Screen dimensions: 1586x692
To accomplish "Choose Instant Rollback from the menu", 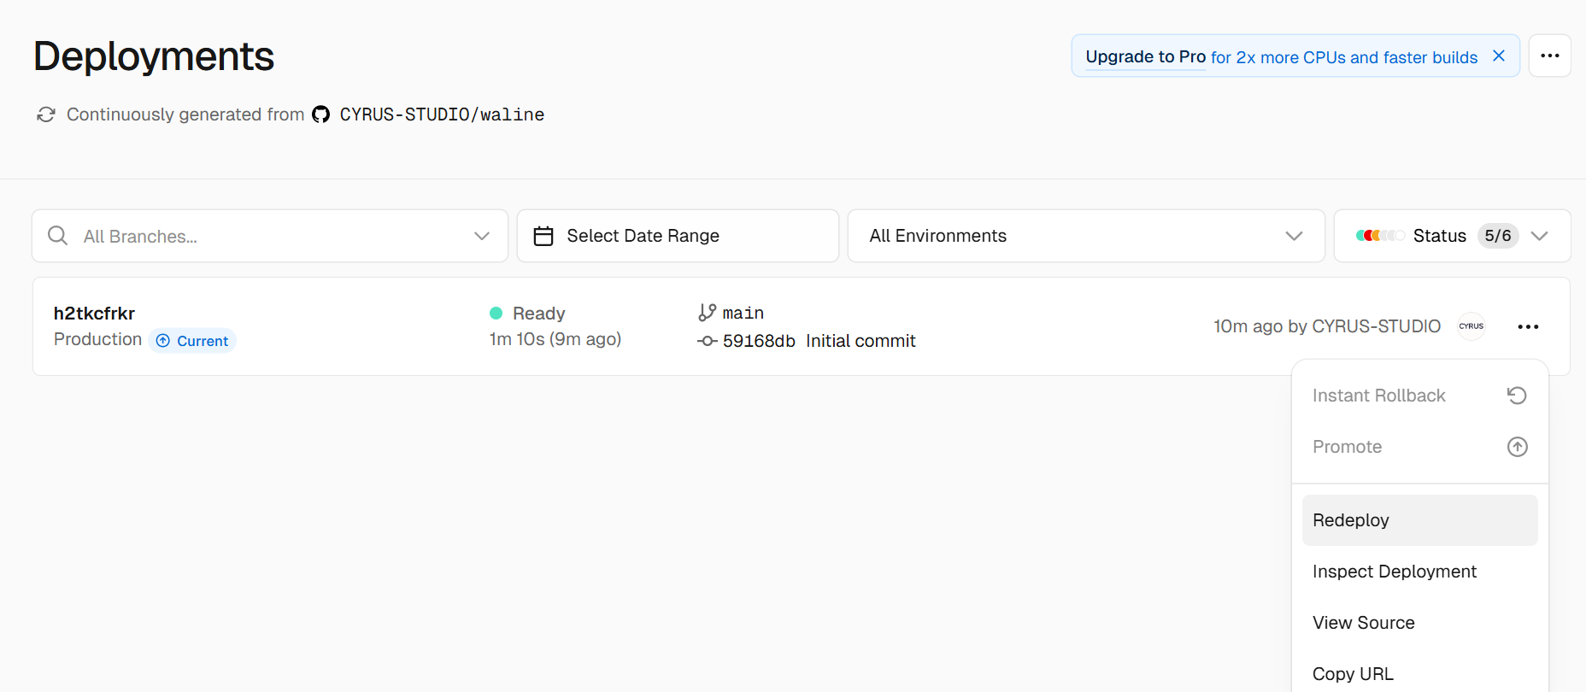I will (1420, 396).
